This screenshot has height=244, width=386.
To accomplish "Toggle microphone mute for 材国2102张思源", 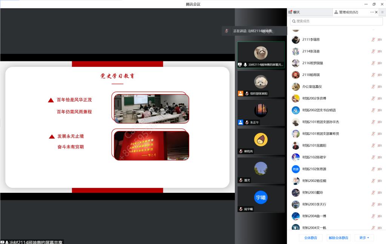I will (x=373, y=169).
